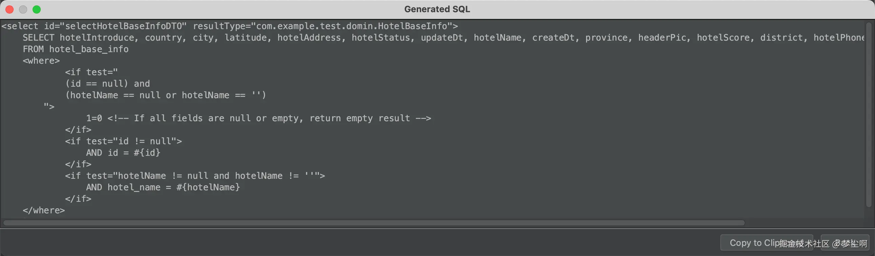Click the if test hotelName != null line
Viewport: 875px width, 256px height.
point(195,176)
